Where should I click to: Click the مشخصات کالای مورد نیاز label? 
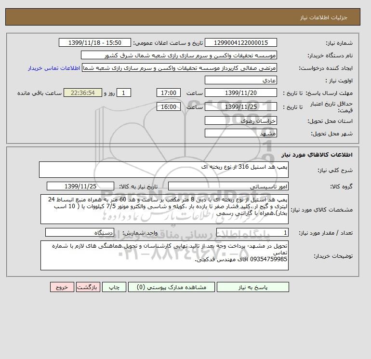321,210
